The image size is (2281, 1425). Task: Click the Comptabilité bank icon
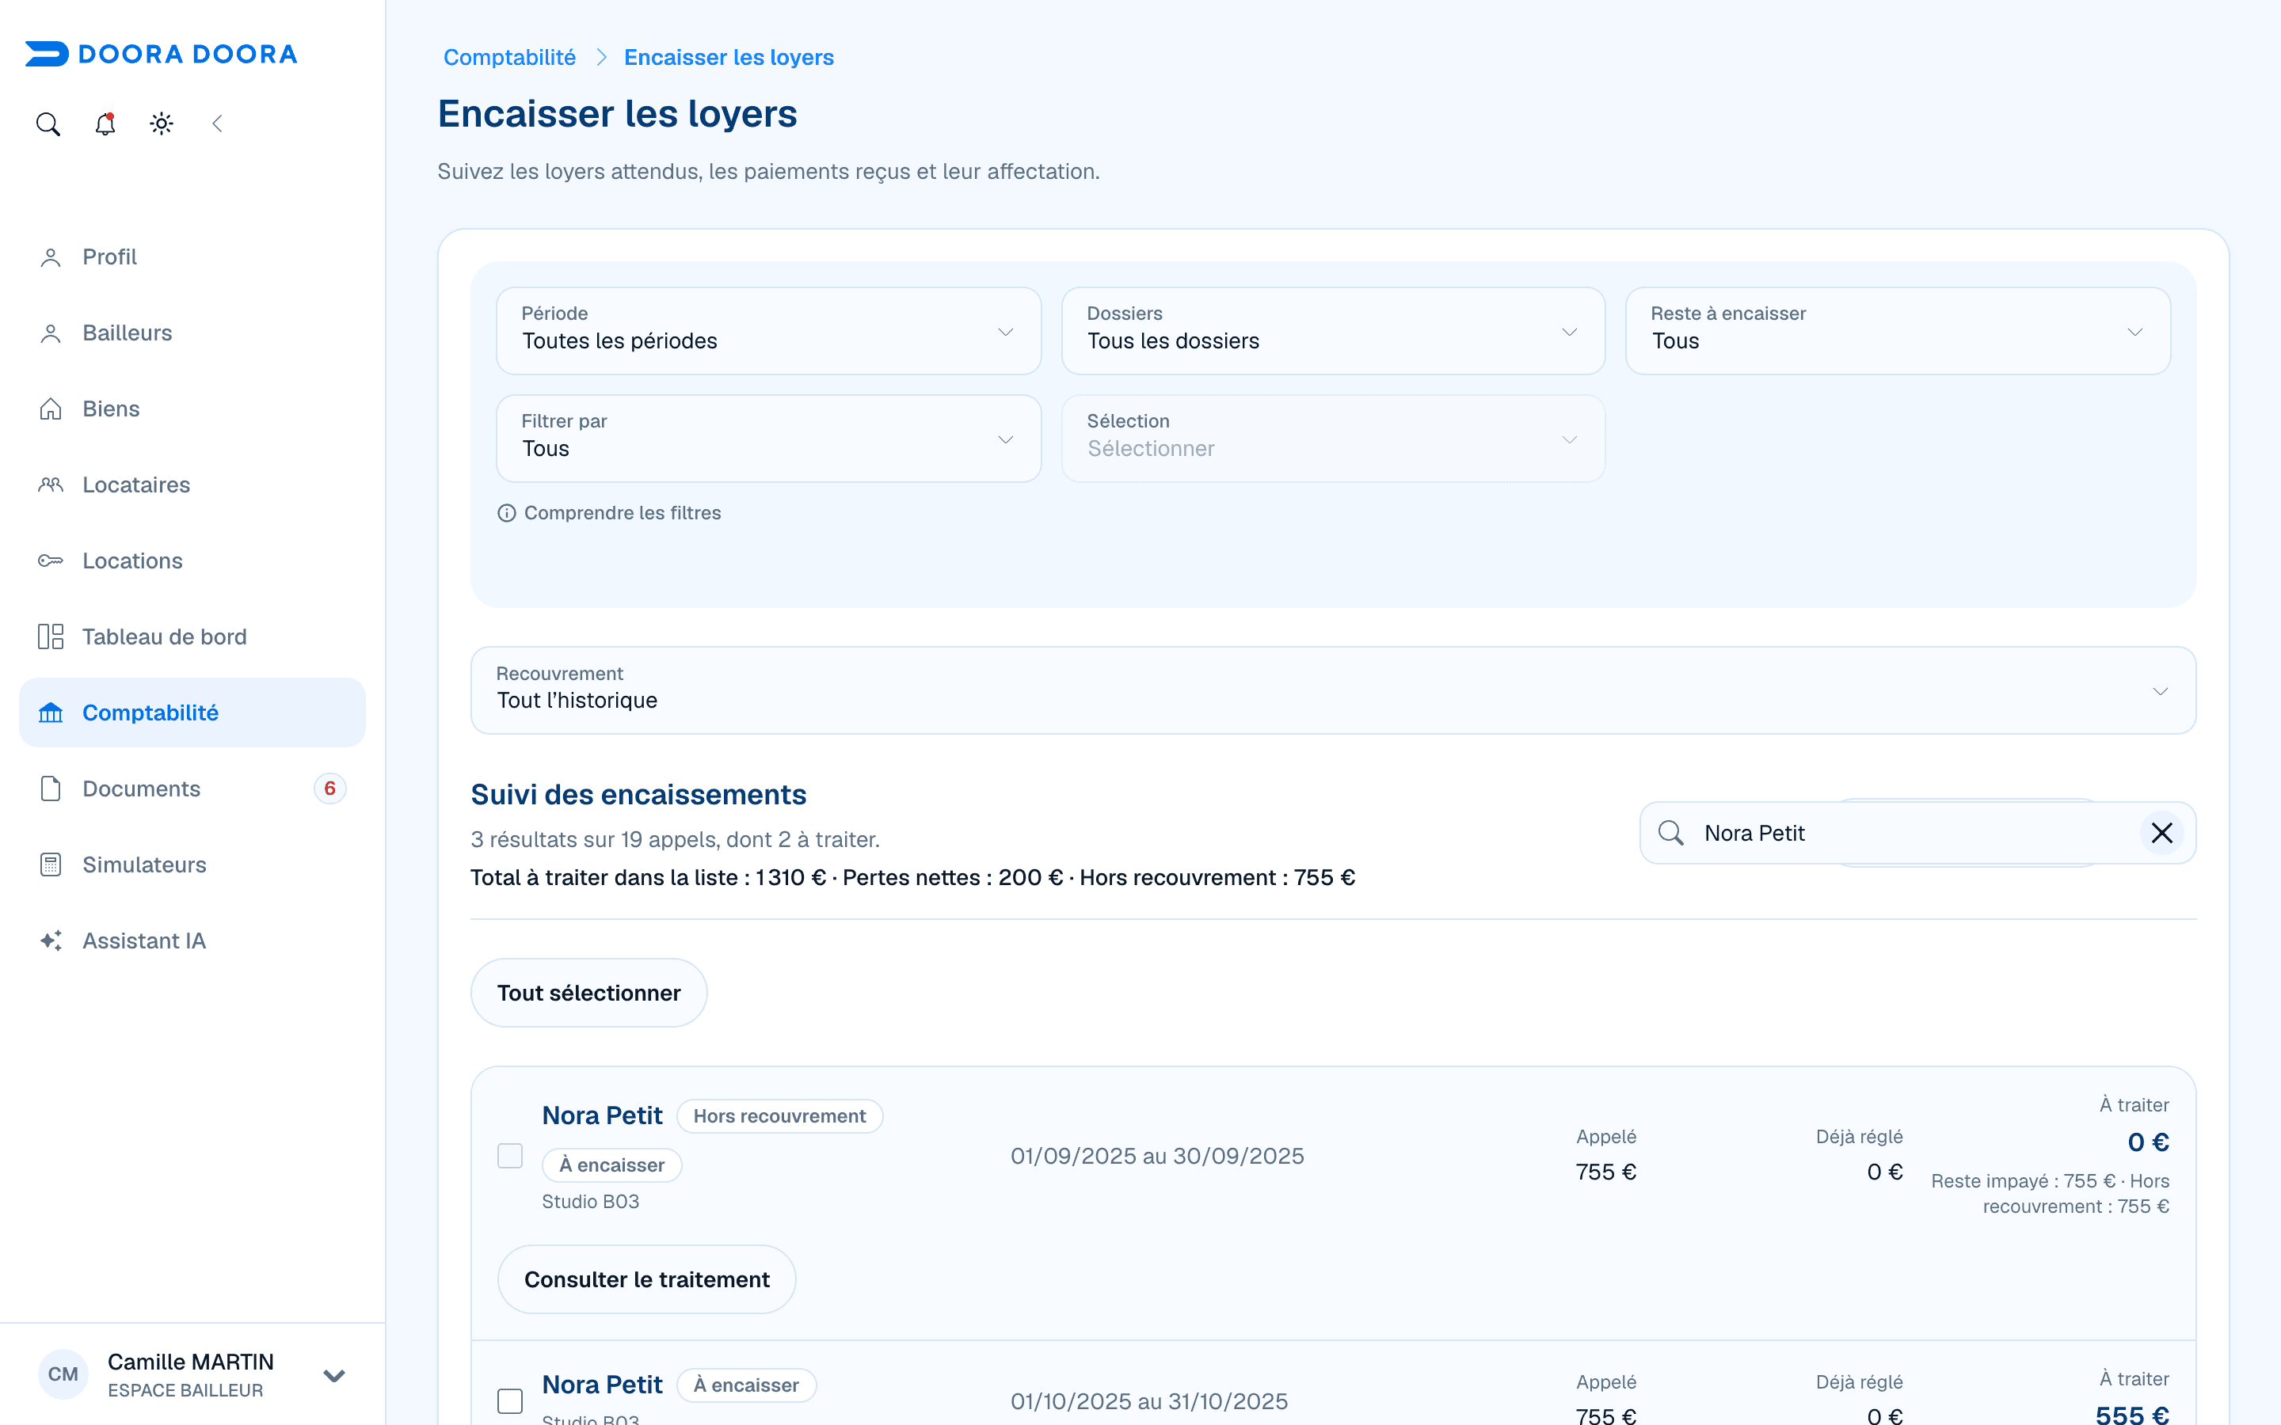pyautogui.click(x=51, y=713)
